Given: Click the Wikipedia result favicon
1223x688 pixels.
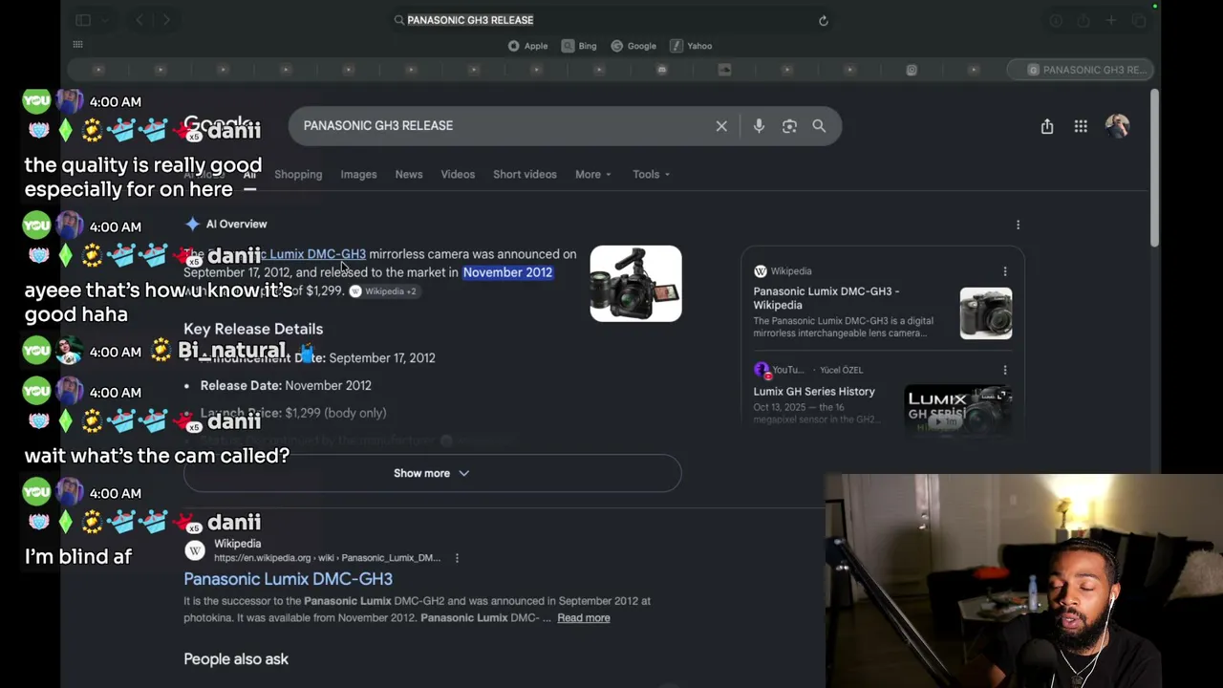Looking at the screenshot, I should pyautogui.click(x=195, y=550).
